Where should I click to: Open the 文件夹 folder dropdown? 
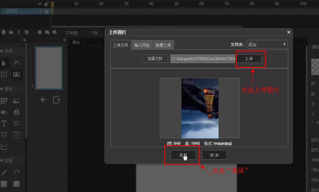[267, 44]
